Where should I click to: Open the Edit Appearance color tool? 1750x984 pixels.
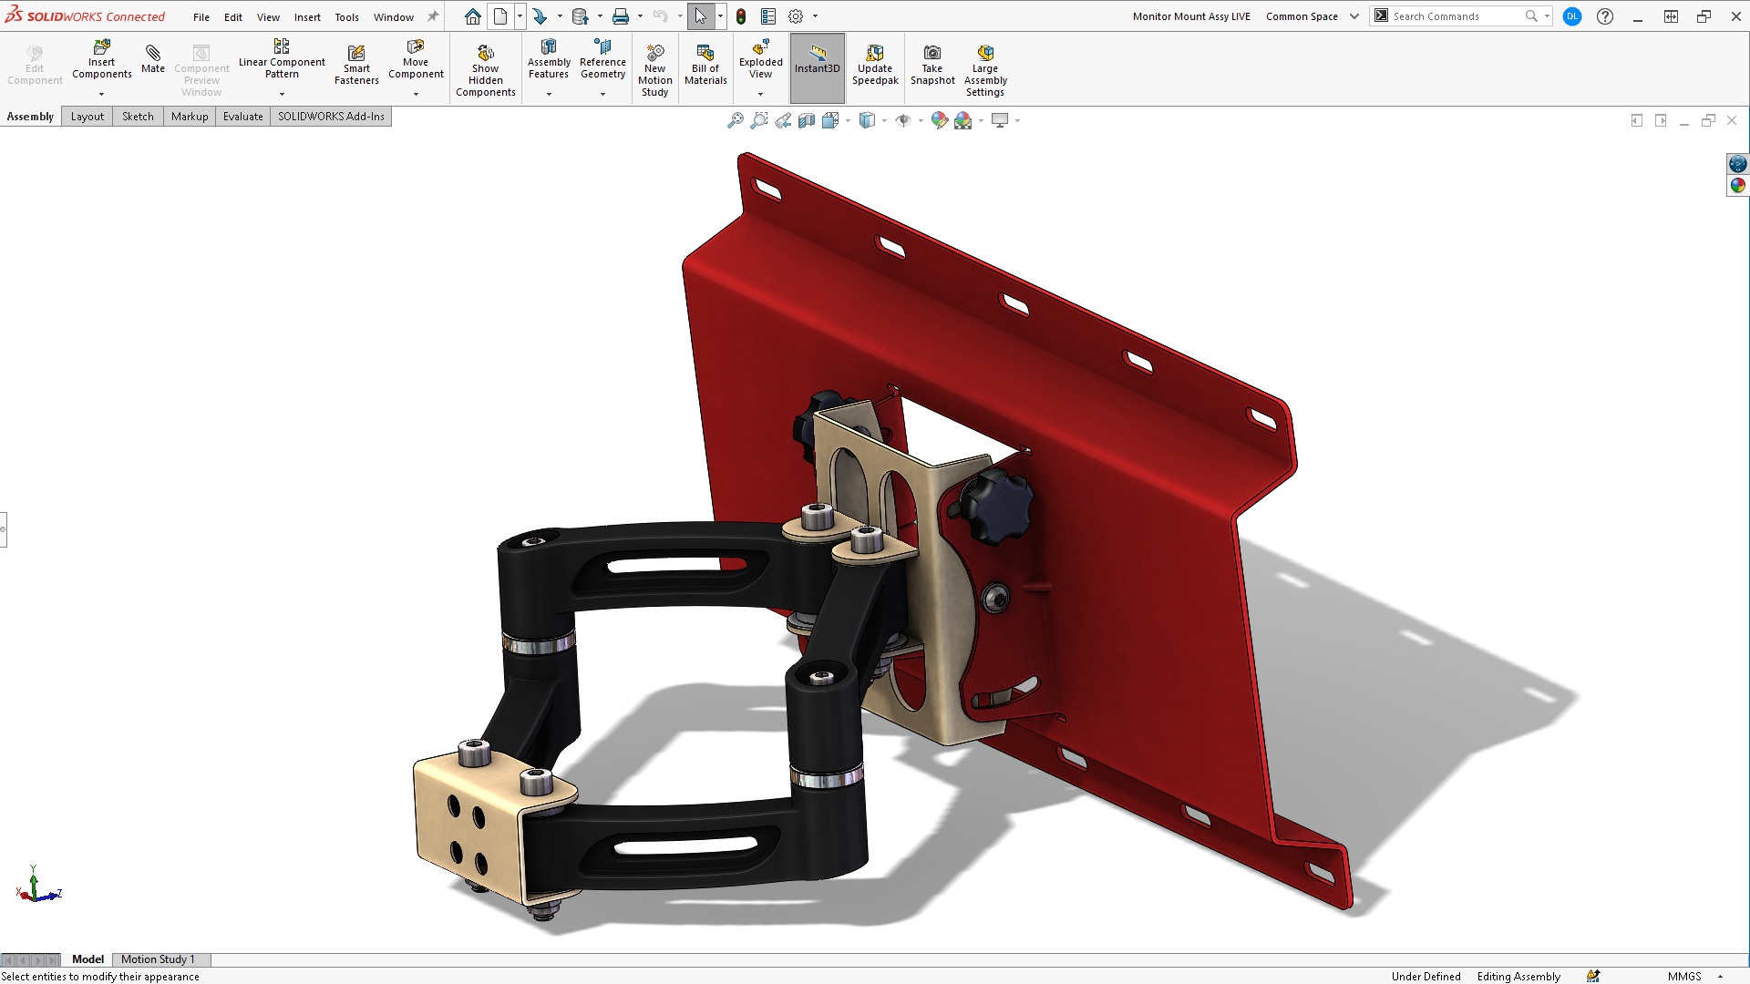pos(941,119)
